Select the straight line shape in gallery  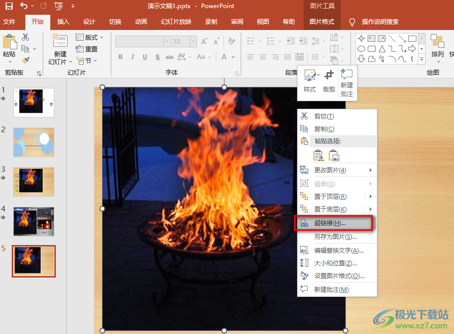(392, 38)
